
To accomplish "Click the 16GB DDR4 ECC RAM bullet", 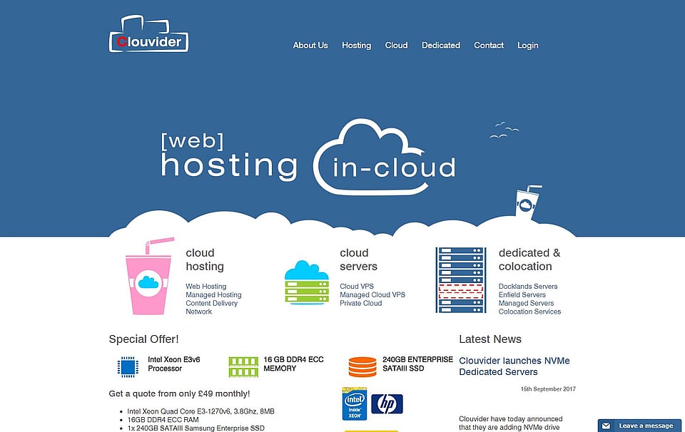I will (x=163, y=419).
